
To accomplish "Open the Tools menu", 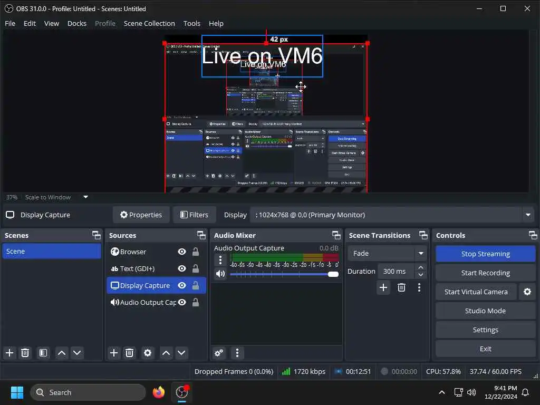I will [x=192, y=23].
